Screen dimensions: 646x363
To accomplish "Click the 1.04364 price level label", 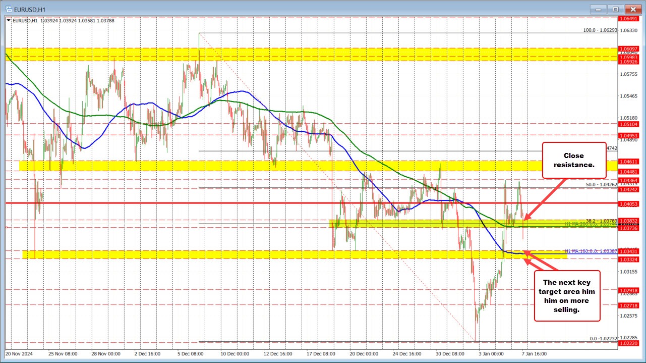I will click(629, 180).
